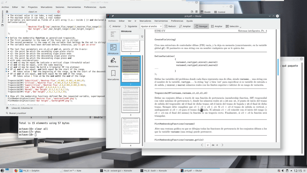The height and width of the screenshot is (173, 307).
Task: Collapse the DefineVariables code fold marker
Action: tap(7, 22)
